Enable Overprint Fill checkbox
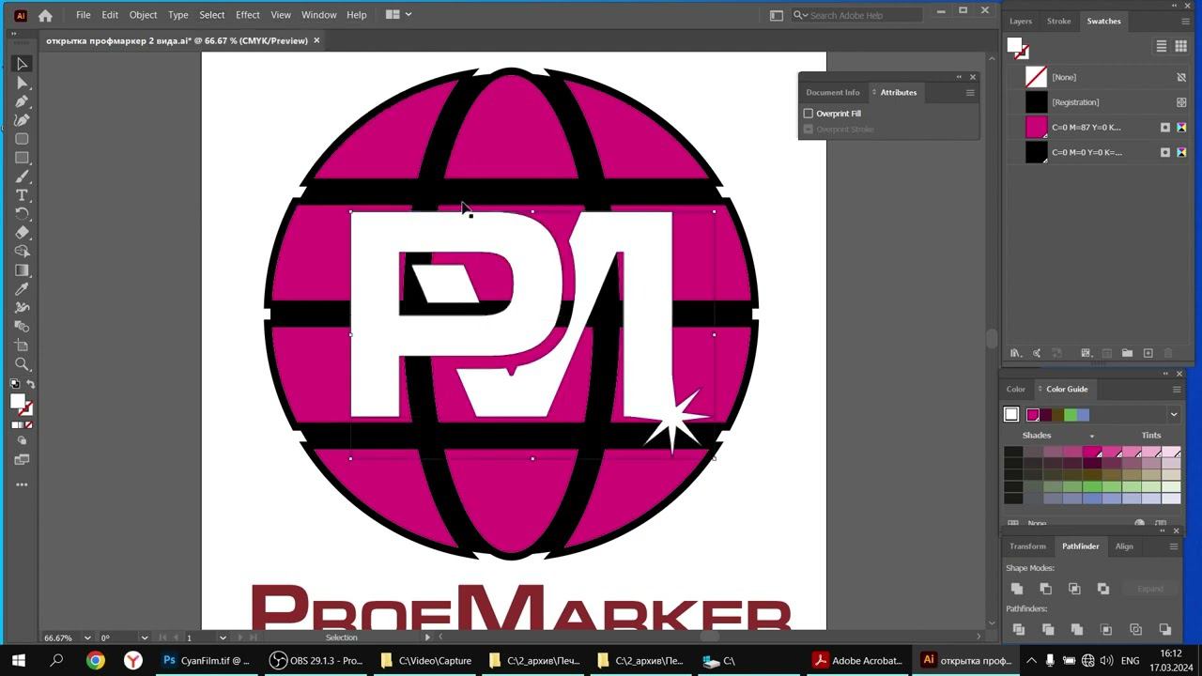 tap(808, 114)
